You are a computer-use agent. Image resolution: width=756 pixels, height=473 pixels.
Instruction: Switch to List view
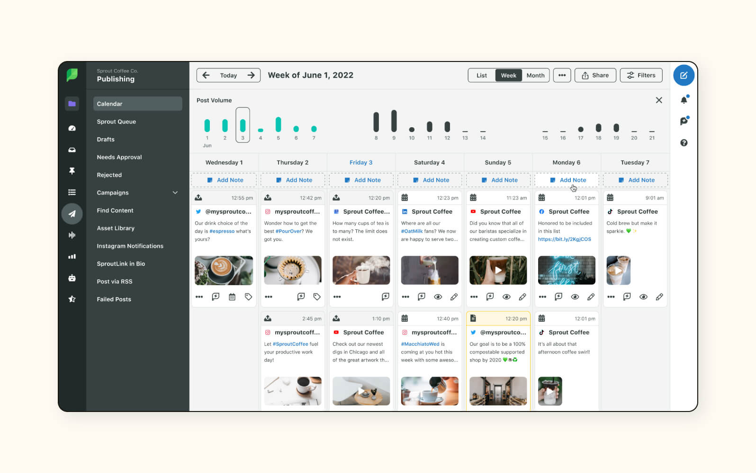pos(482,75)
